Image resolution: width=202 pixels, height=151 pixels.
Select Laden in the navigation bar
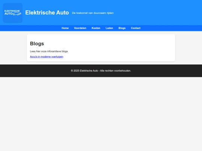coord(109,28)
